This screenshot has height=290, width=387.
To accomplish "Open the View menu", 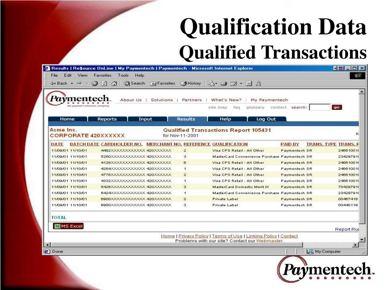I will [82, 75].
